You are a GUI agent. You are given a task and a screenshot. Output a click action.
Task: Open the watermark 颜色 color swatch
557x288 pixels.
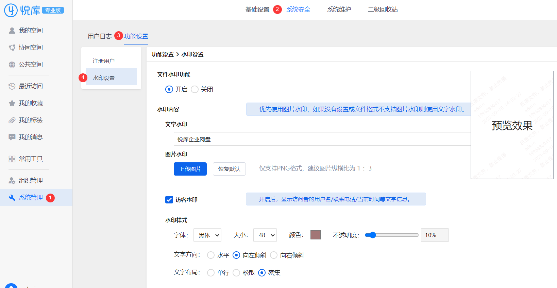[315, 235]
